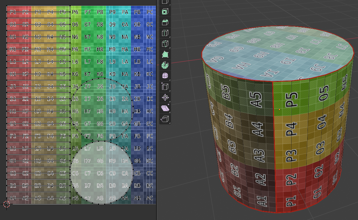This screenshot has height=220, width=358.
Task: Activate the Shrink/Fatten tool
Action: coord(165,98)
